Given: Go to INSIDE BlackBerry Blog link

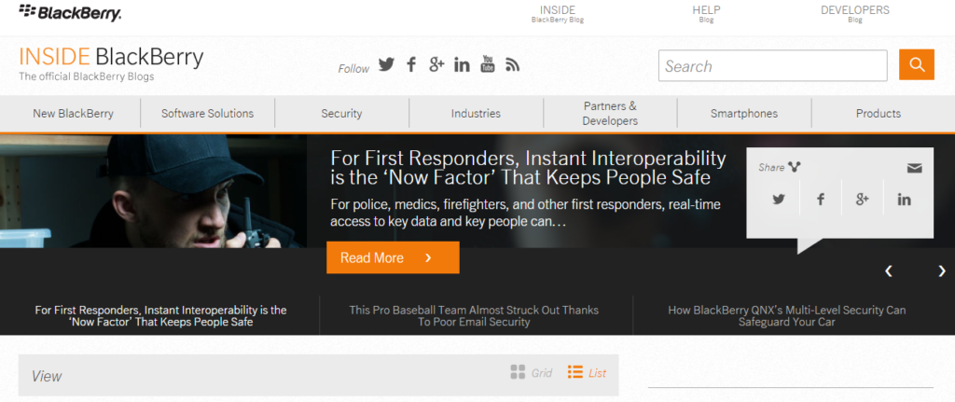Looking at the screenshot, I should pos(558,13).
